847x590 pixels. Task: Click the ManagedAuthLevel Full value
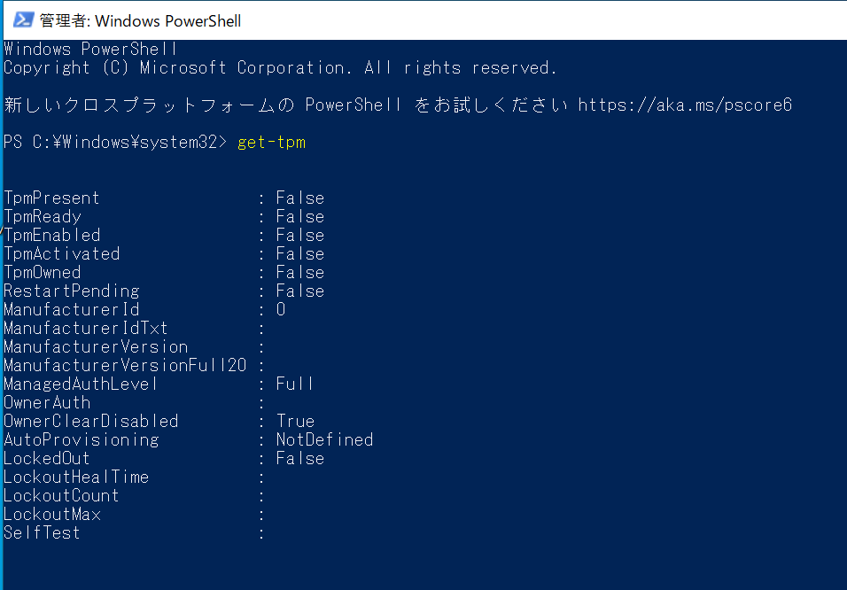click(x=295, y=384)
